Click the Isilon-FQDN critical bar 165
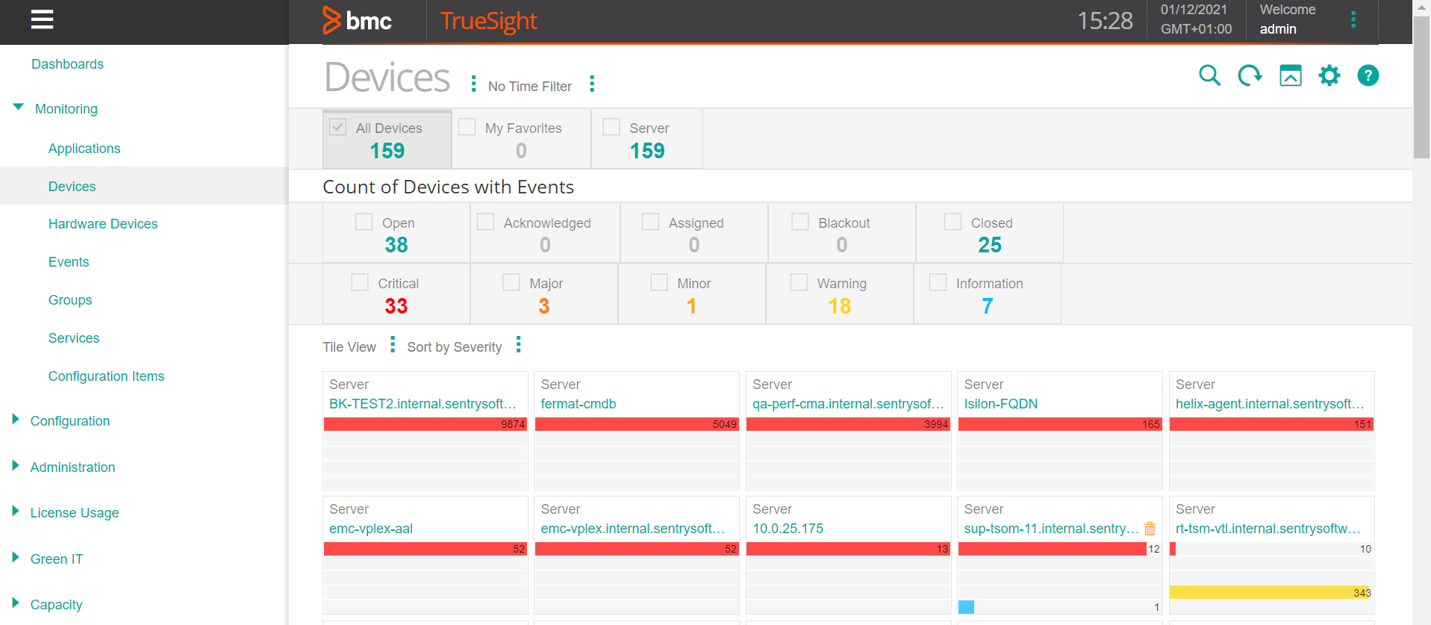This screenshot has height=625, width=1431. [1059, 424]
